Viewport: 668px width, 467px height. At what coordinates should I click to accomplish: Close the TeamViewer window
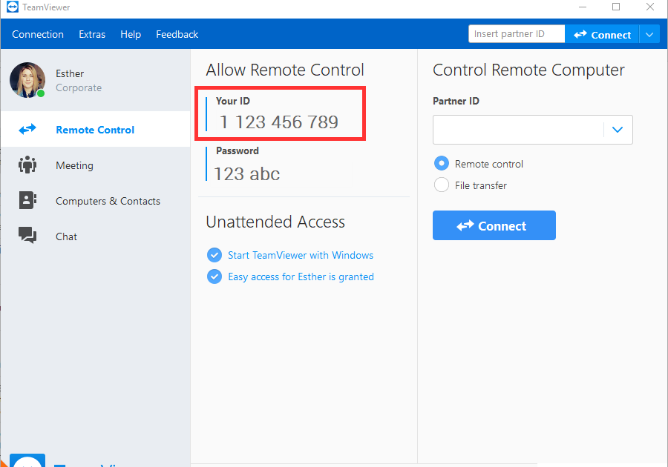[x=650, y=7]
